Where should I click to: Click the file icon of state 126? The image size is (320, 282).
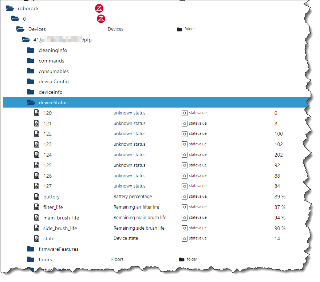pos(36,176)
